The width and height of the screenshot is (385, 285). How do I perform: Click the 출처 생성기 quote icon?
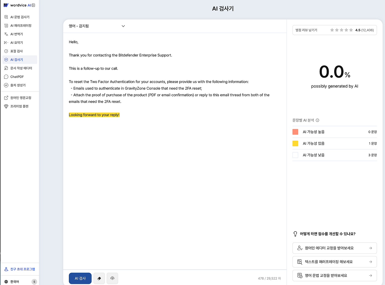[6, 85]
